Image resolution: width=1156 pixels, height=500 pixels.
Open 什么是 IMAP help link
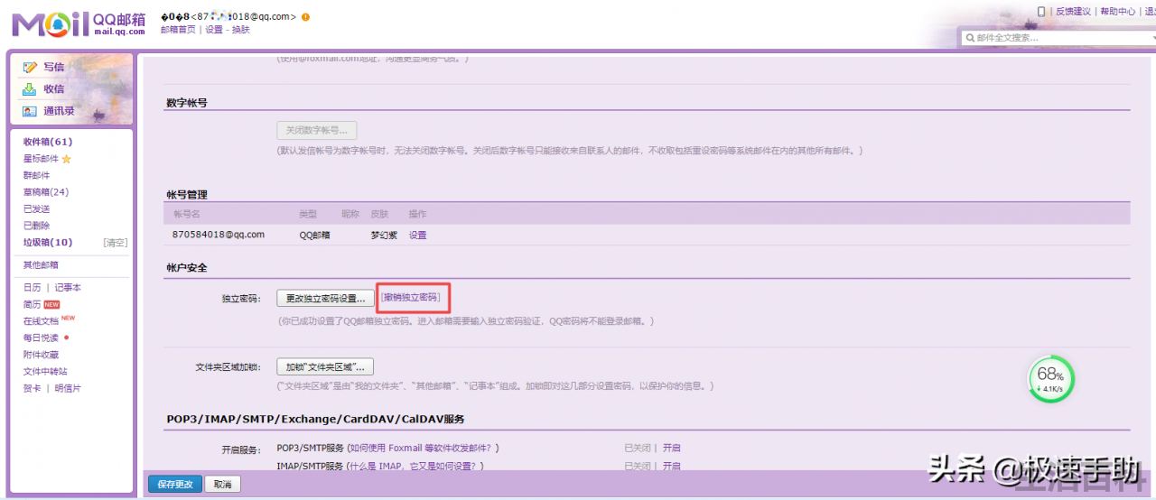point(414,466)
